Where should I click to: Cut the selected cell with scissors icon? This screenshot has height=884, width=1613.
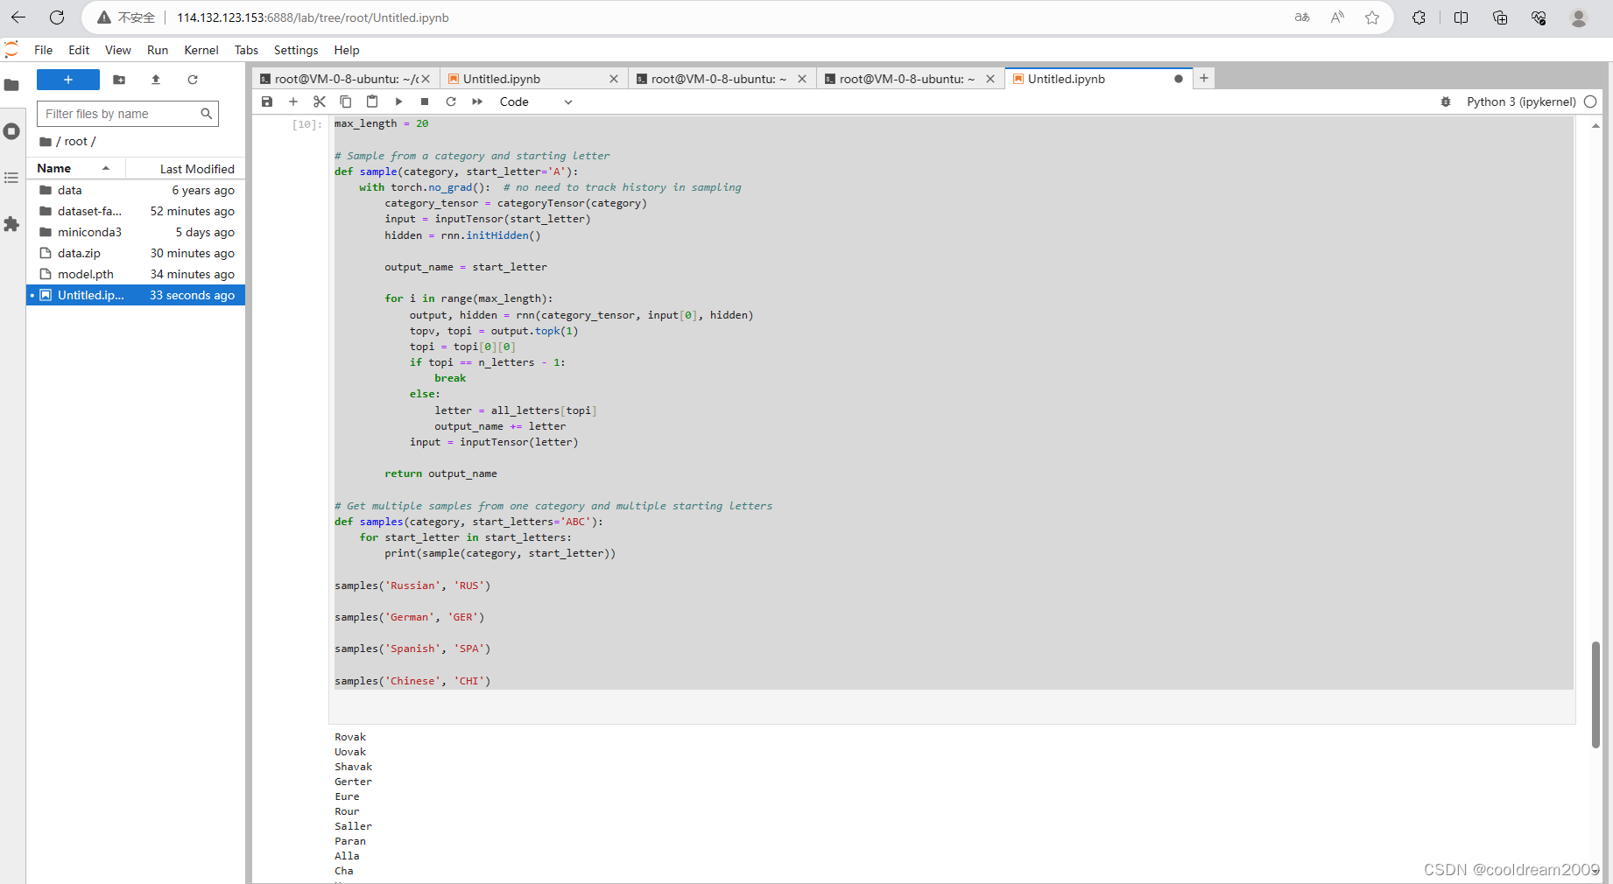[x=320, y=102]
